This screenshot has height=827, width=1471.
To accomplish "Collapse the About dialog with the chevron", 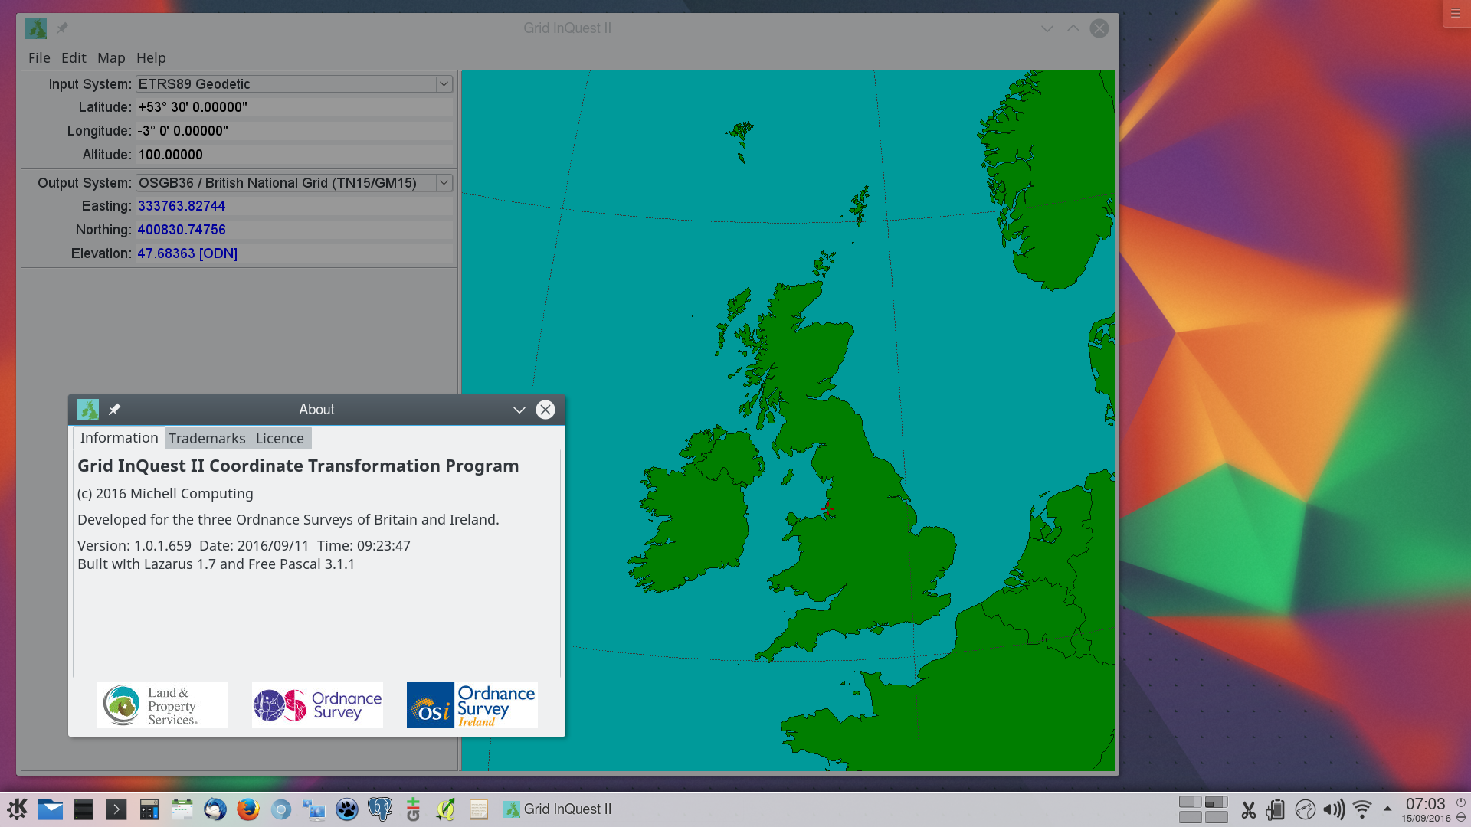I will click(519, 410).
